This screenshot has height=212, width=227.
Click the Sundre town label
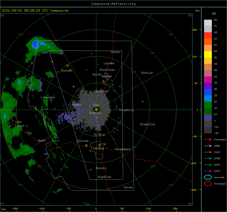pyautogui.click(x=76, y=105)
